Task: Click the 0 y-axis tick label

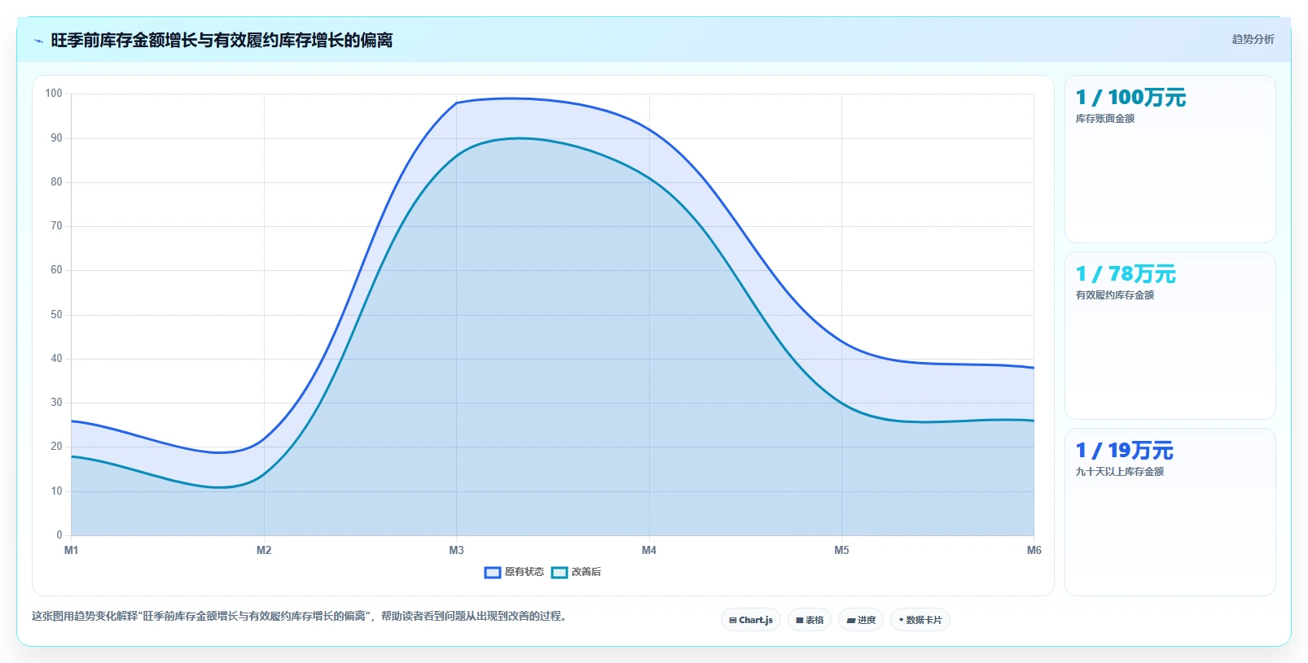Action: 59,535
